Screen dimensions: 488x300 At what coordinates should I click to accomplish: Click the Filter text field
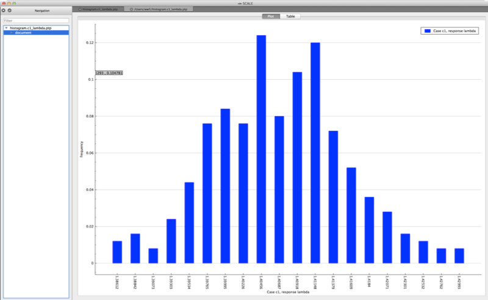pos(35,21)
